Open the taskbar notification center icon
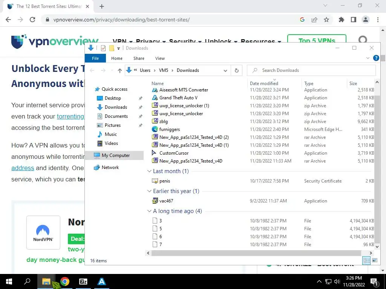The image size is (386, 289). (374, 281)
